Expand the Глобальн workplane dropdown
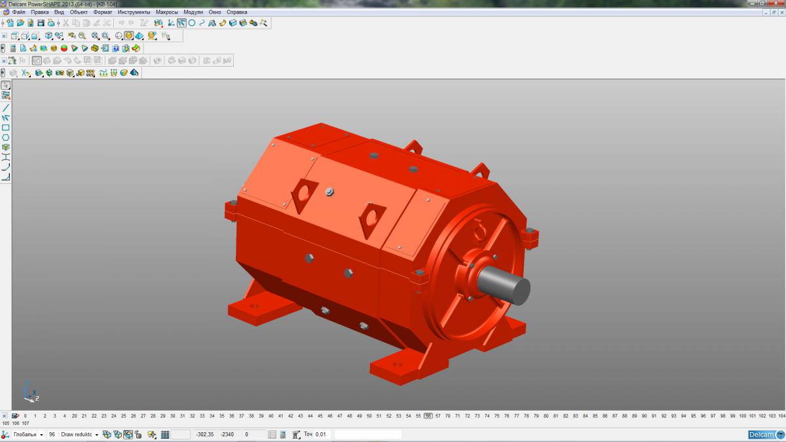This screenshot has height=442, width=786. coord(41,434)
